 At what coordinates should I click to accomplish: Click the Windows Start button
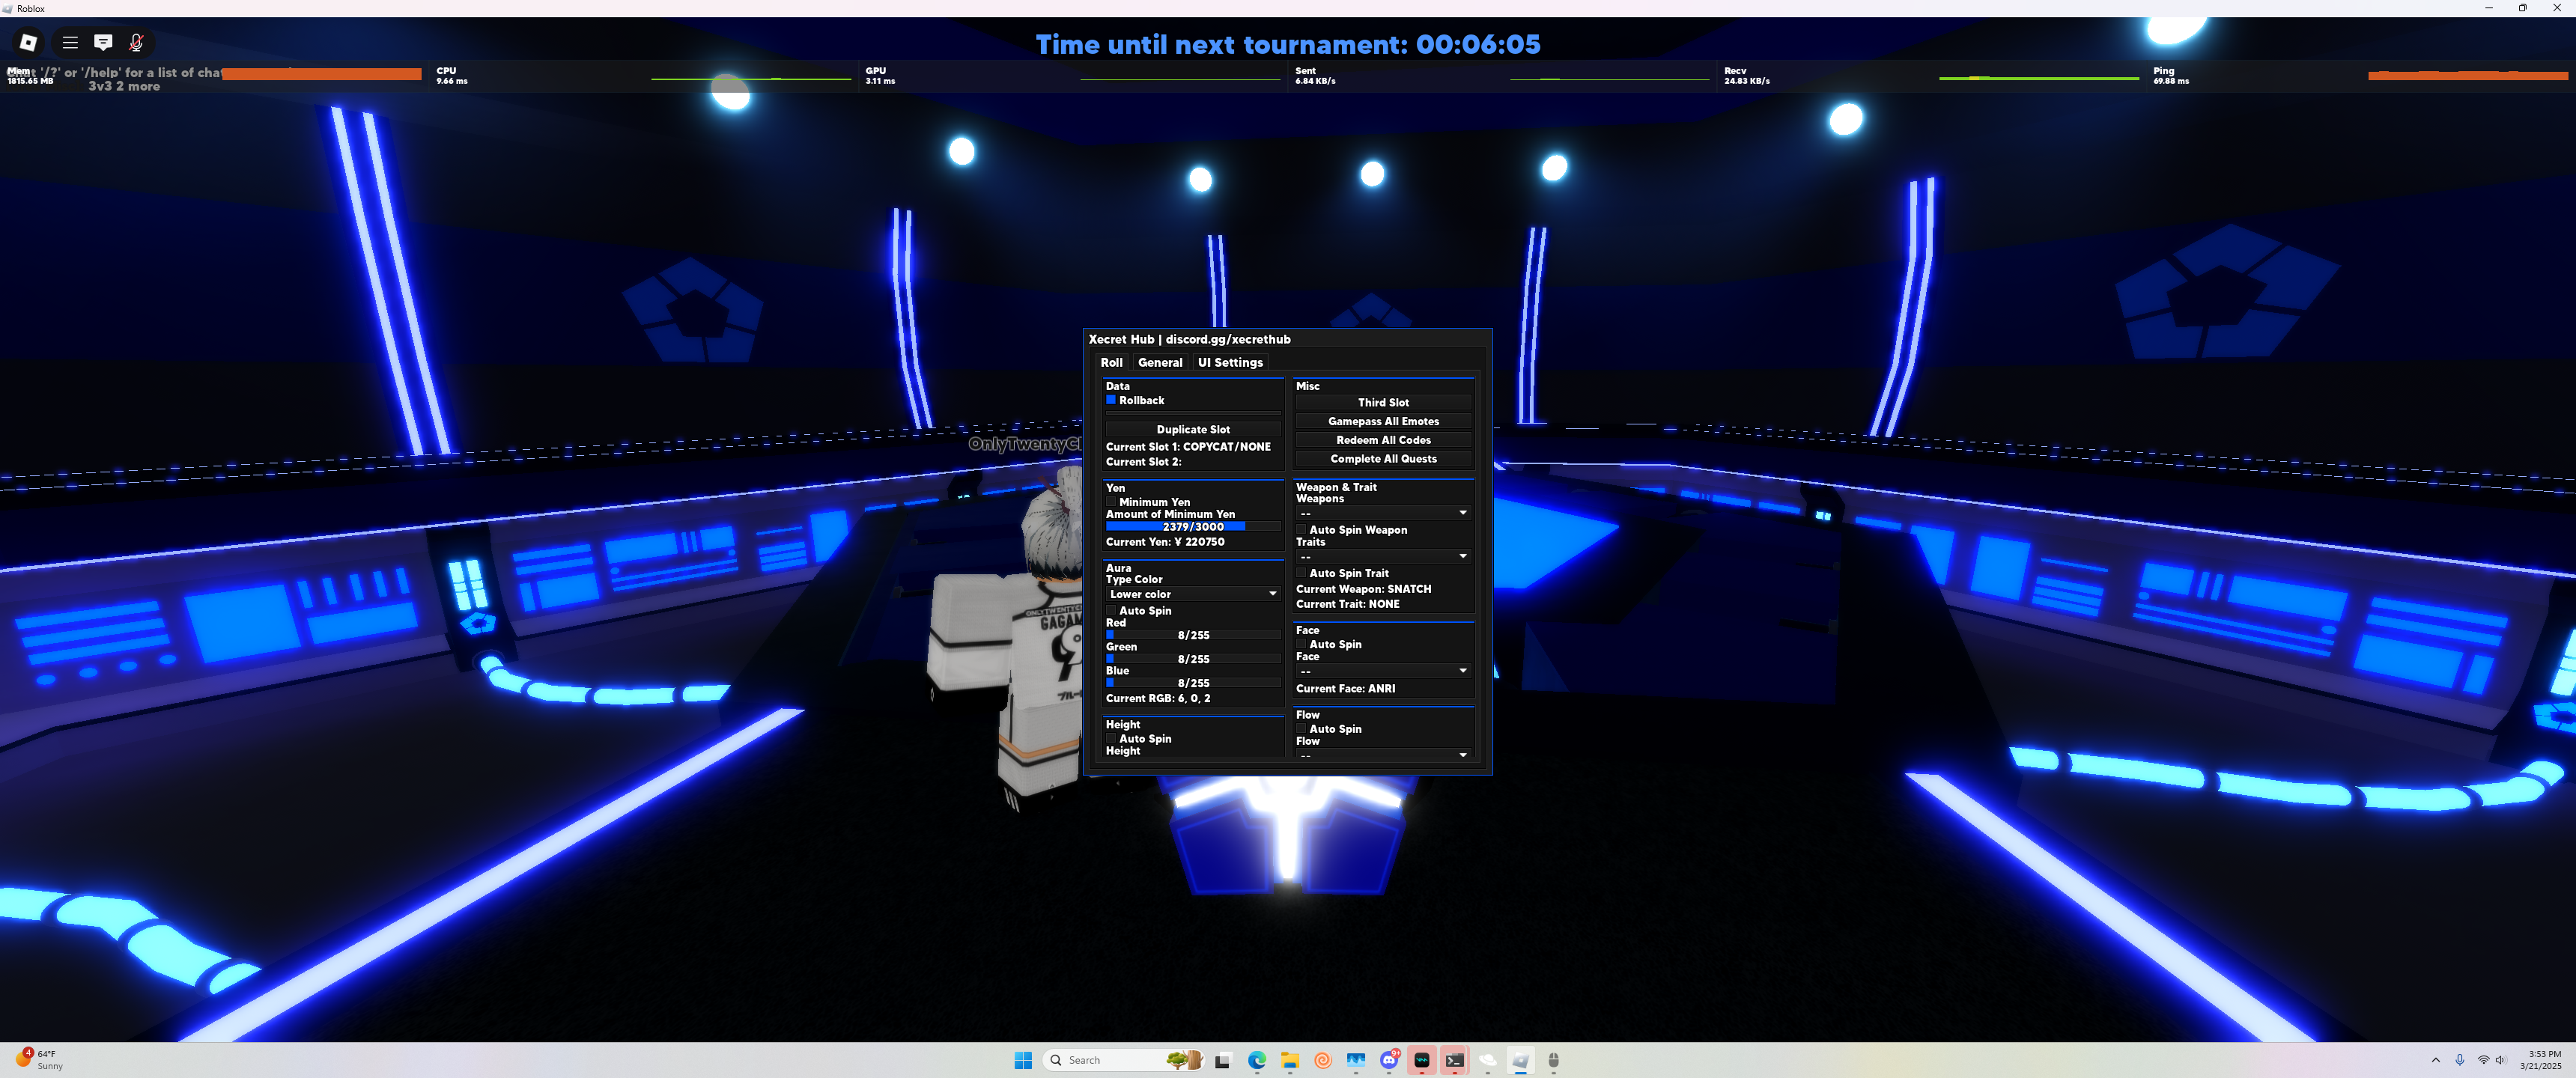[1023, 1060]
